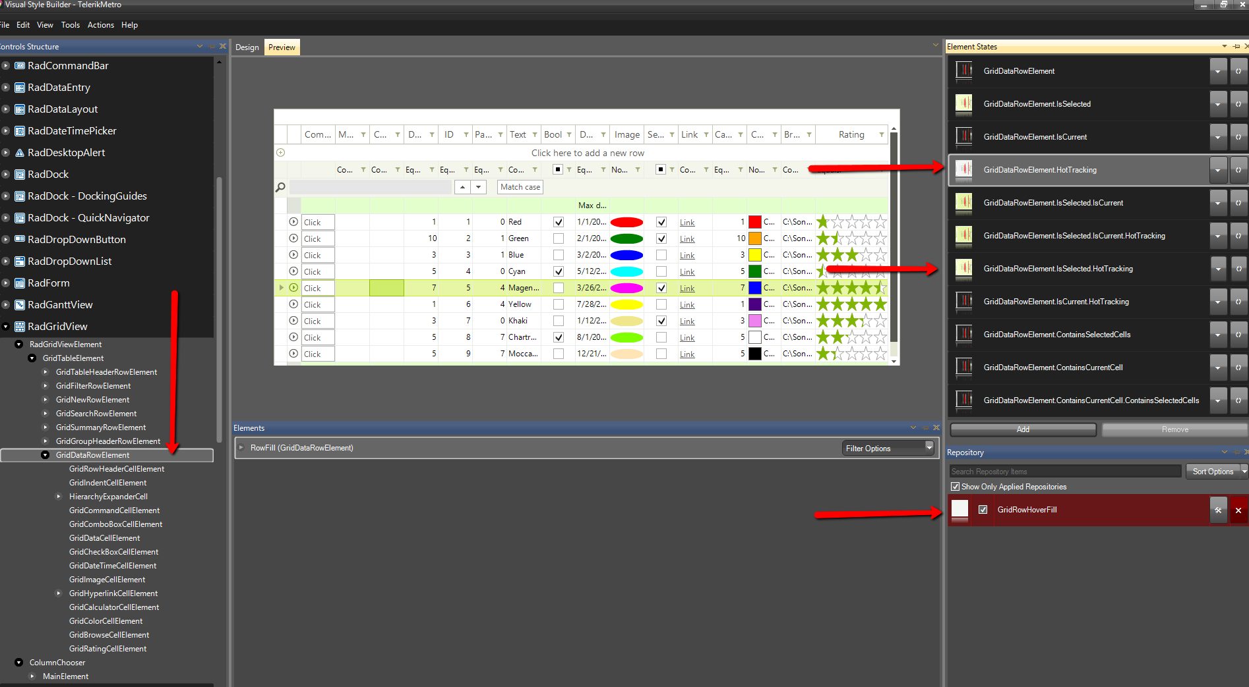
Task: Click the RadDateTimePicker control icon
Action: [20, 131]
